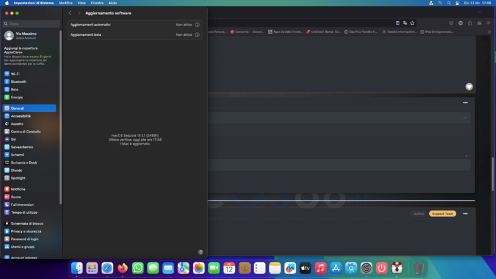Screen dimensions: 496x279
Task: Open Bluetooth settings in the sidebar
Action: point(18,81)
